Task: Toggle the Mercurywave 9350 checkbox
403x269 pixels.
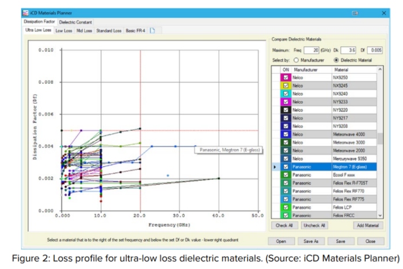Action: [286, 158]
